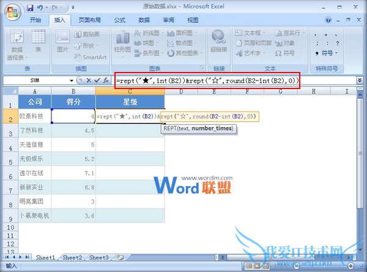Open the 审阅 ribbon tab

click(169, 20)
